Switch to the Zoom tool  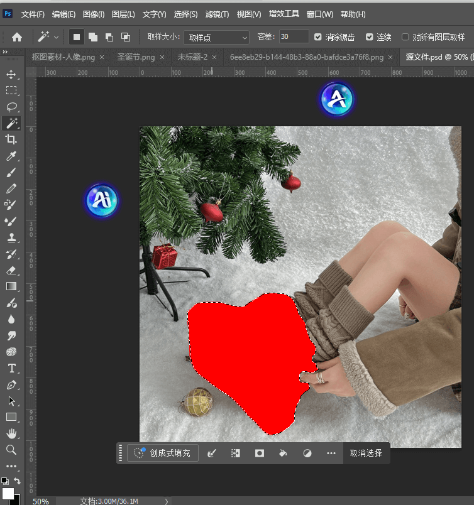coord(11,450)
